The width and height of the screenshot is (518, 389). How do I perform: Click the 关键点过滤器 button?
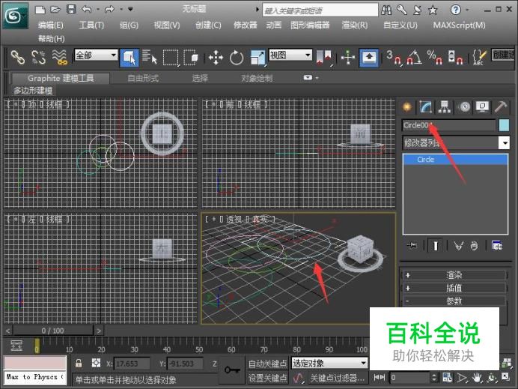[x=338, y=378]
